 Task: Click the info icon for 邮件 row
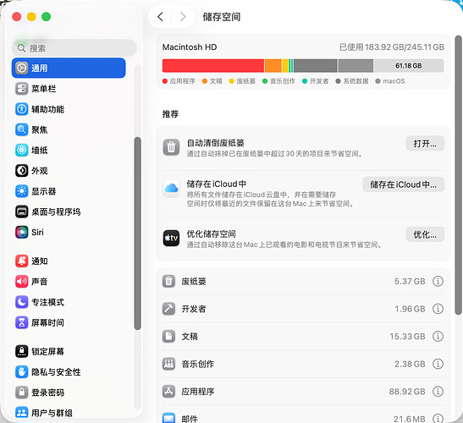click(438, 418)
